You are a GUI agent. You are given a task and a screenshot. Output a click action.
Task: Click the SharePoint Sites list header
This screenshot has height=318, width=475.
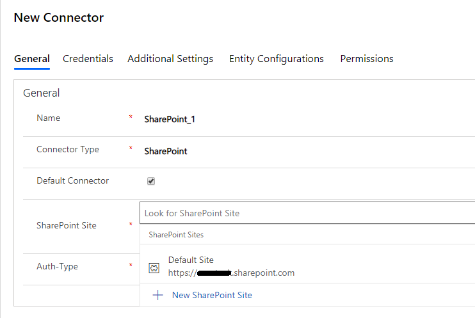(176, 235)
